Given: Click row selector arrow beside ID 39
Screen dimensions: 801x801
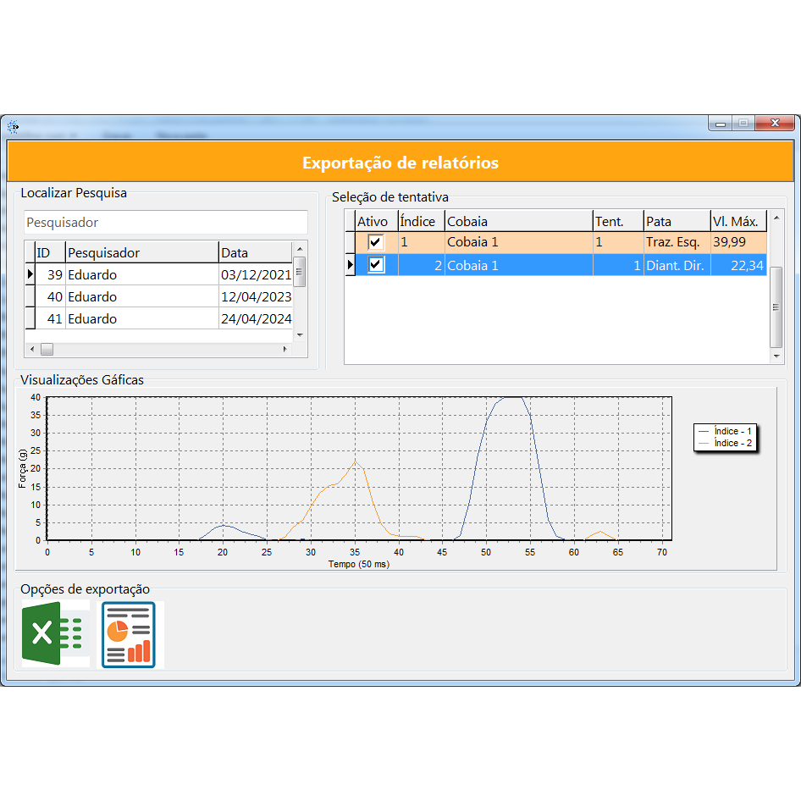Looking at the screenshot, I should pos(30,274).
